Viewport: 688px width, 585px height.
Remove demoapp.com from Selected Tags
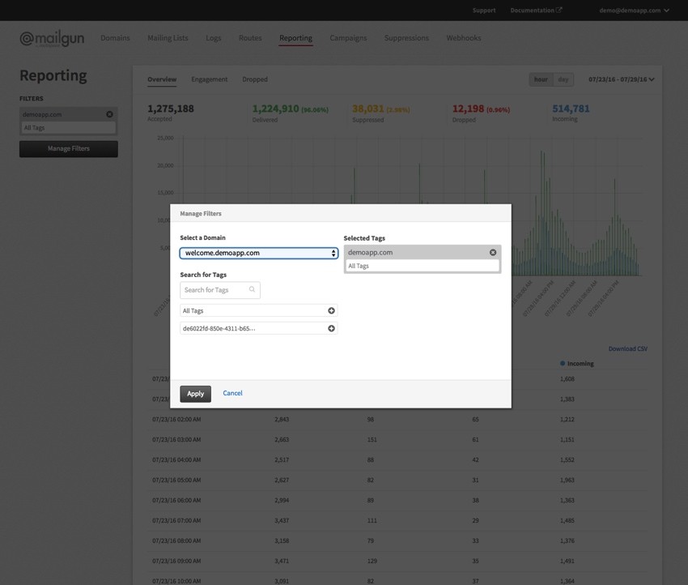(x=493, y=253)
